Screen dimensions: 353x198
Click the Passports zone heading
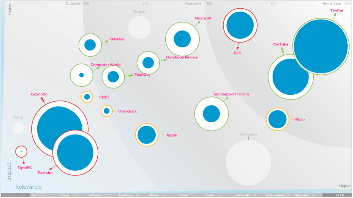[x=193, y=3]
